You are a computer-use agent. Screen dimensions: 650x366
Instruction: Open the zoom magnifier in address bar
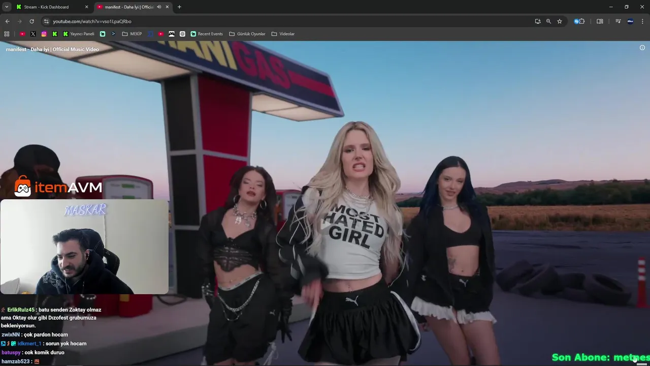tap(548, 21)
